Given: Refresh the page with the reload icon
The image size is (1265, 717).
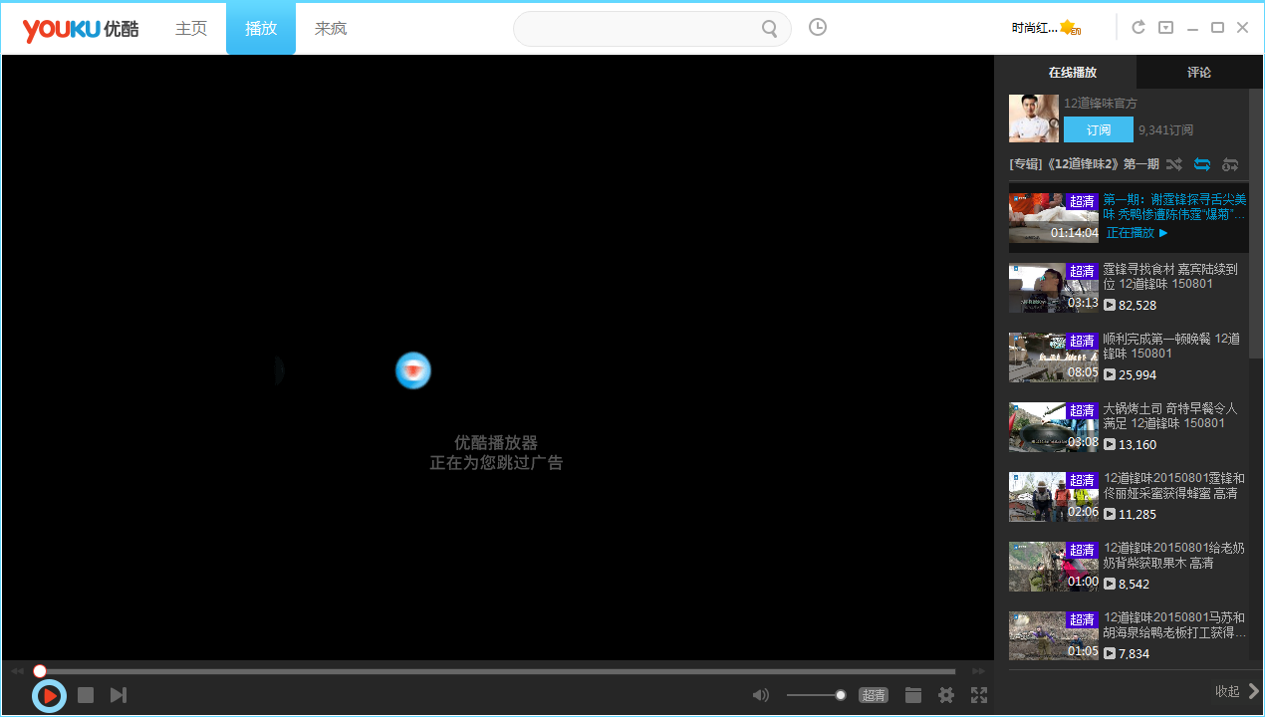Looking at the screenshot, I should point(1138,27).
